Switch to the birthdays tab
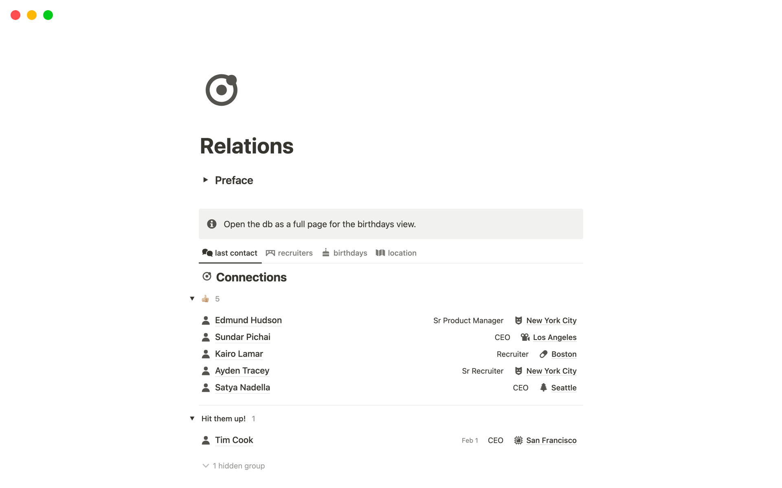Viewport: 782px width, 488px height. click(x=345, y=253)
